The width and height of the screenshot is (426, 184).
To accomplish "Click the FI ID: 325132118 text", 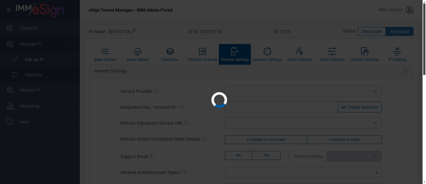I will (x=205, y=32).
